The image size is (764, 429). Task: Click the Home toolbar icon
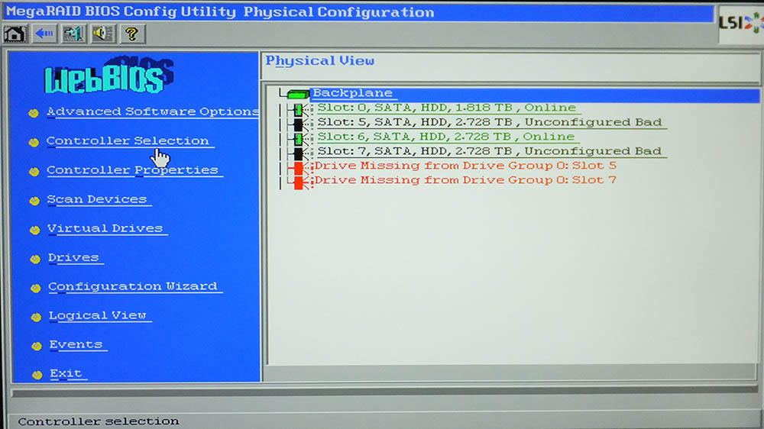(15, 34)
